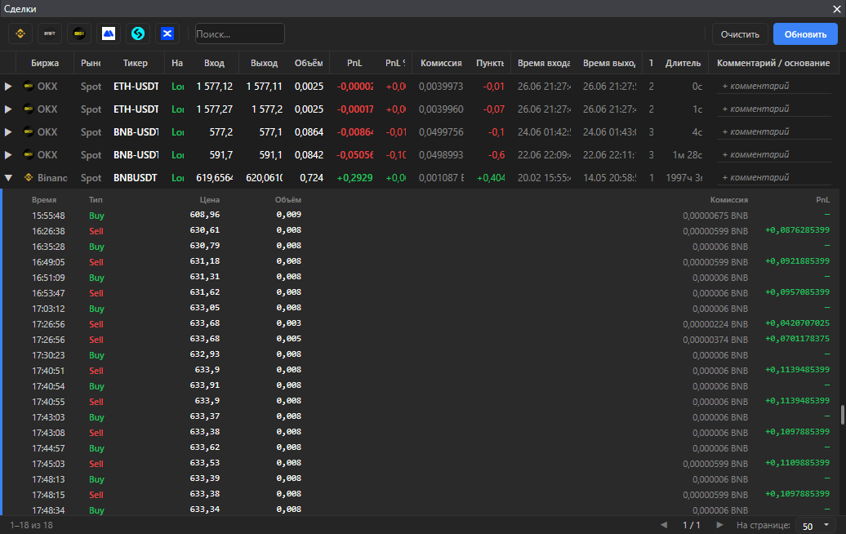
Task: Sort by the Тикер column header
Action: tap(135, 63)
